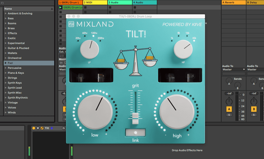The width and height of the screenshot is (264, 159).
Task: Click the LF frequency knob
Action: (x=89, y=49)
